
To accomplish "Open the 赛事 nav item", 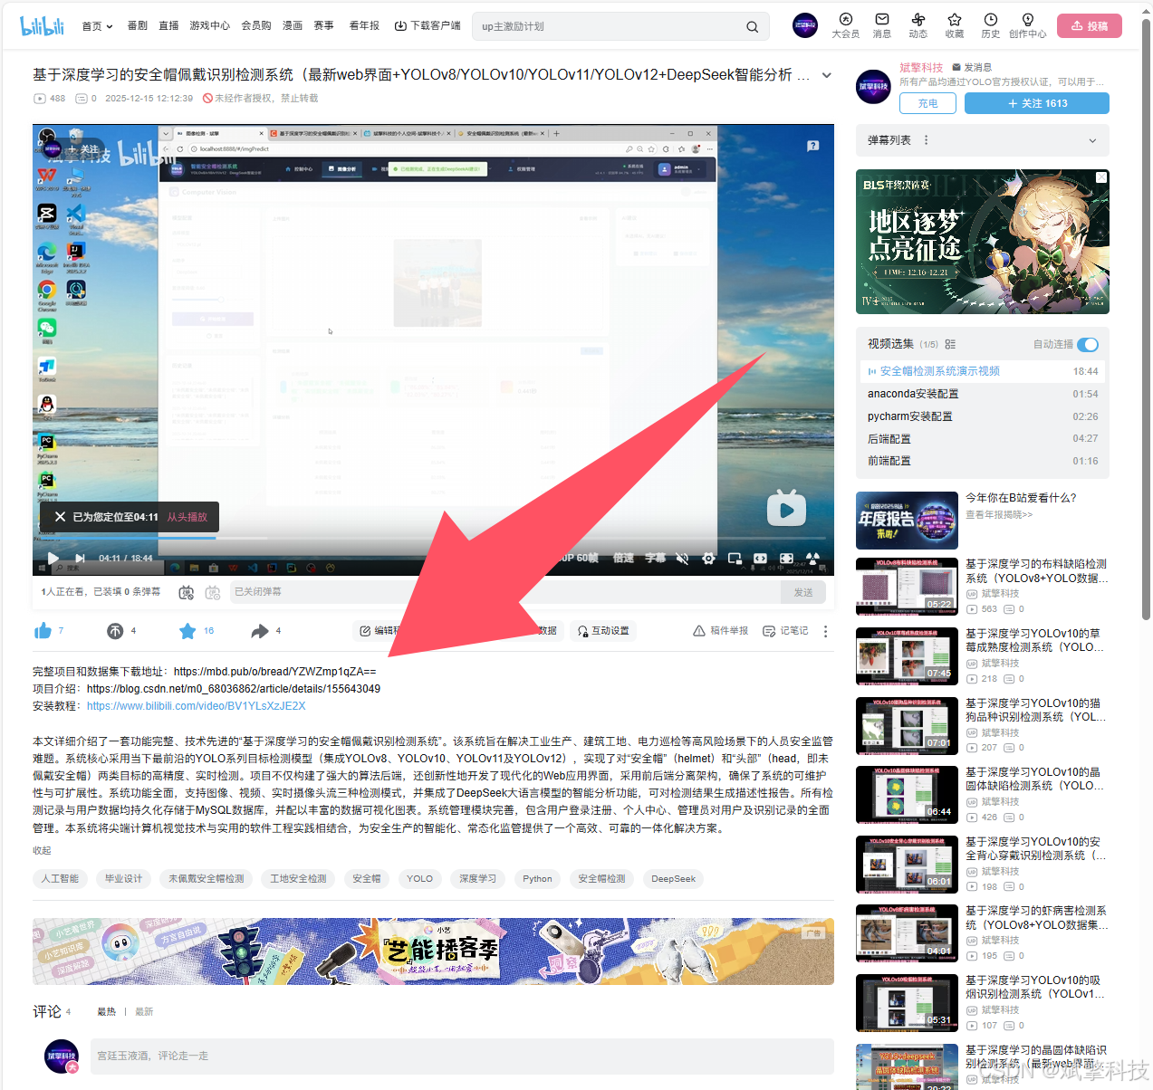I will pyautogui.click(x=323, y=25).
